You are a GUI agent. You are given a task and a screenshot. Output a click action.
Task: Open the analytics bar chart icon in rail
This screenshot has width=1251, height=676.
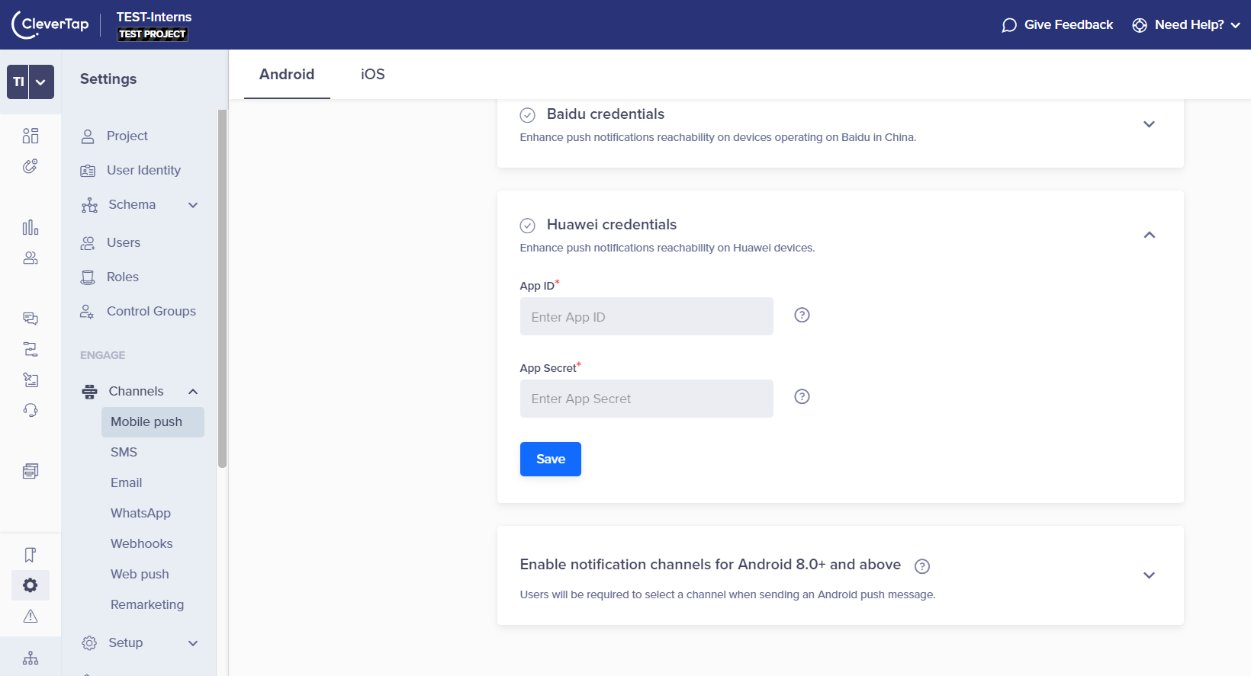31,227
